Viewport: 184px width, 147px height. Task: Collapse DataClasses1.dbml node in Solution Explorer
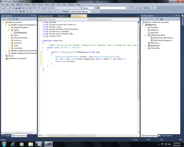click(x=145, y=35)
